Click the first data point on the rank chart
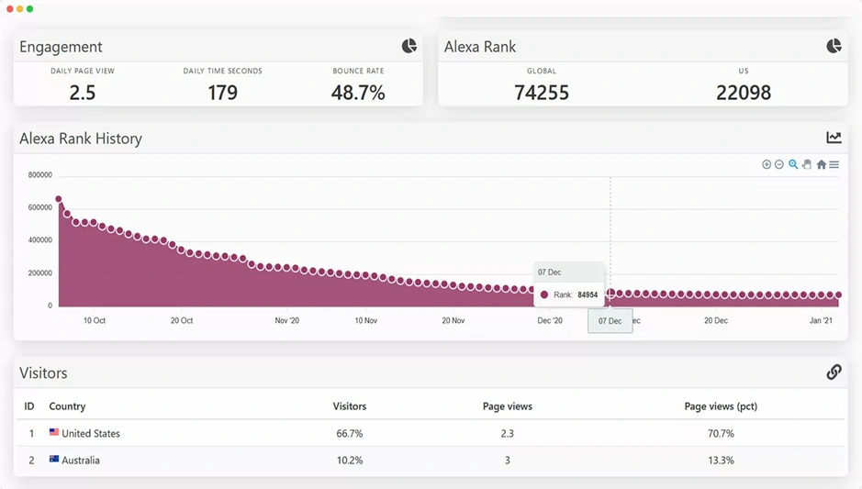 tap(59, 199)
